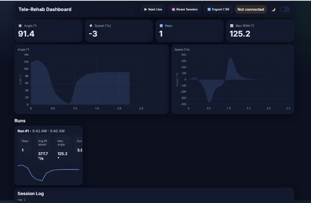
Task: Click the Avg lift speed label in Run #1
Action: pos(42,143)
